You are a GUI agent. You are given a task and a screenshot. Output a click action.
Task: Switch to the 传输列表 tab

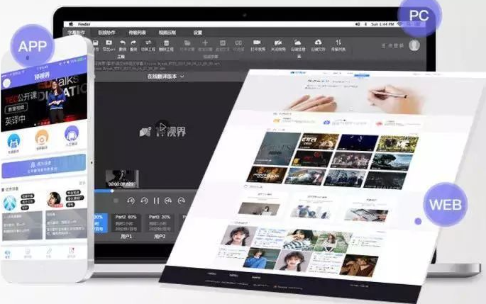point(138,33)
